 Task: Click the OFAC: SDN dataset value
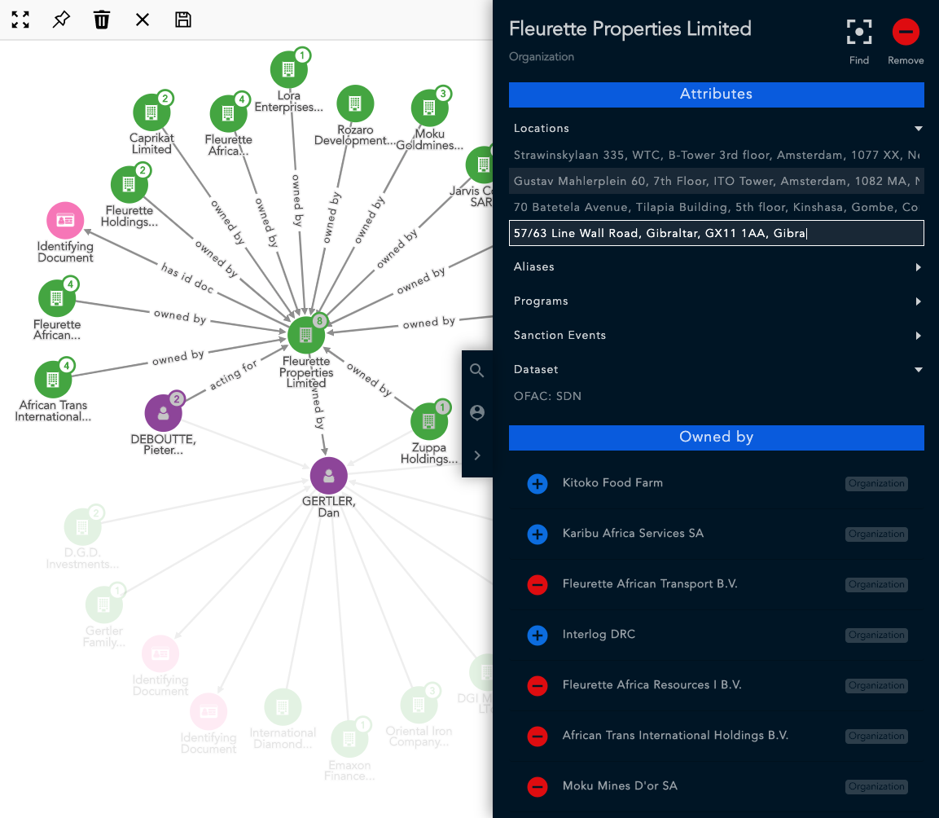tap(547, 396)
